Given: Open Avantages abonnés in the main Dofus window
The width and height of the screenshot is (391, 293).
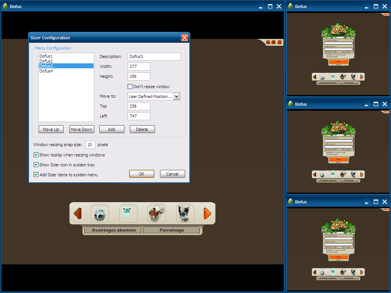Looking at the screenshot, I should [x=114, y=230].
